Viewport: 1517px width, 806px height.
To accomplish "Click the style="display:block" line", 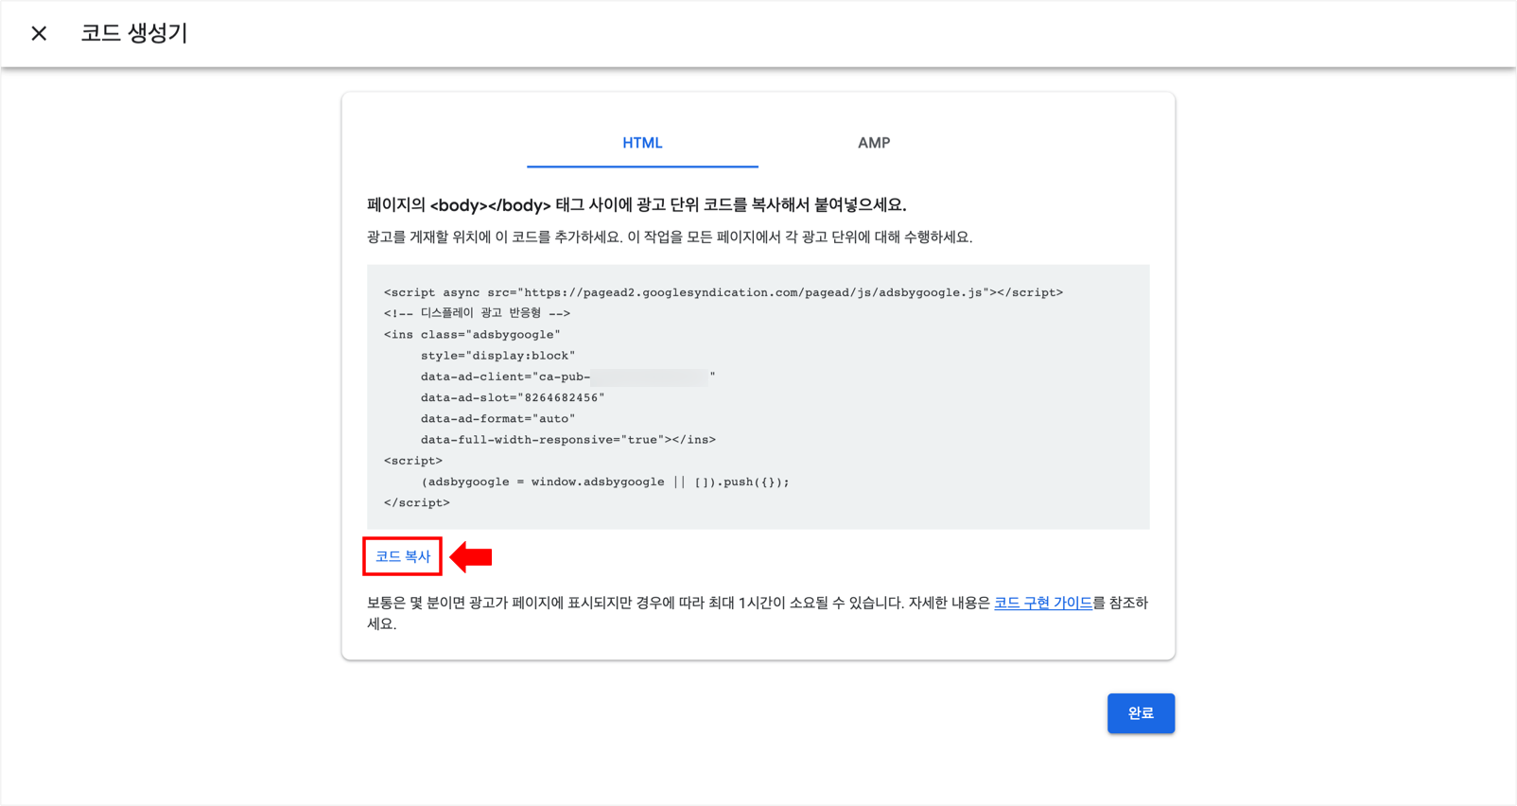I will pos(497,356).
